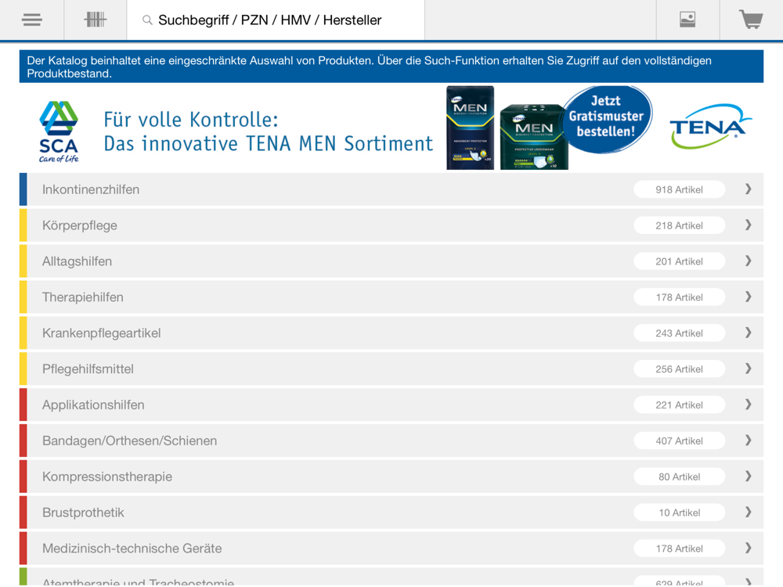Click the red bar beside Kompressionstherapie
This screenshot has height=587, width=783.
pos(23,477)
